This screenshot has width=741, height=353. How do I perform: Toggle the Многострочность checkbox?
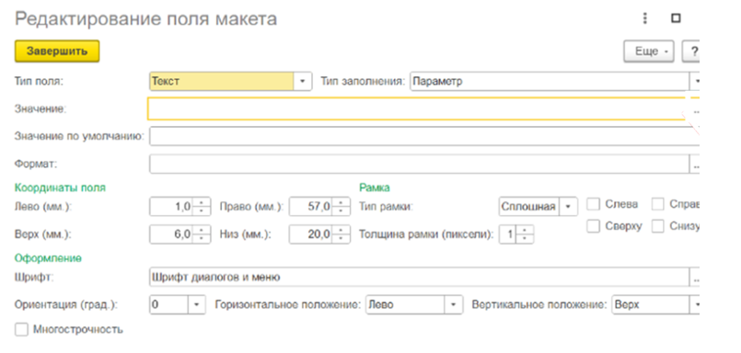click(21, 329)
